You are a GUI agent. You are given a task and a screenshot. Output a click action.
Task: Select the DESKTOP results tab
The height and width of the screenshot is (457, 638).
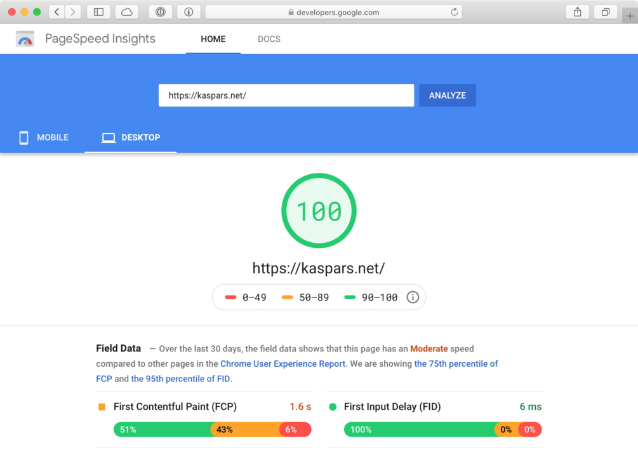[x=131, y=138]
